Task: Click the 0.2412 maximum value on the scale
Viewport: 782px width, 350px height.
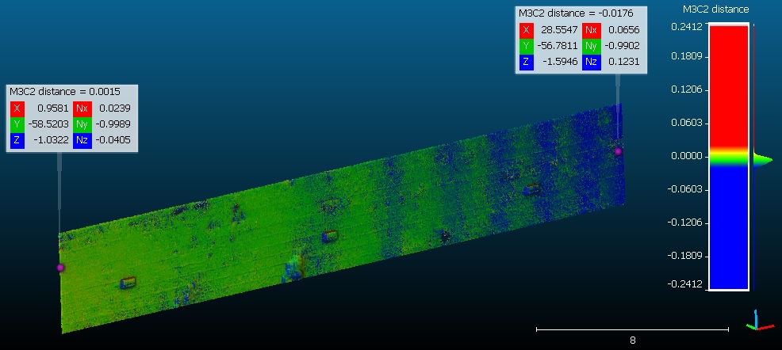Action: [686, 26]
